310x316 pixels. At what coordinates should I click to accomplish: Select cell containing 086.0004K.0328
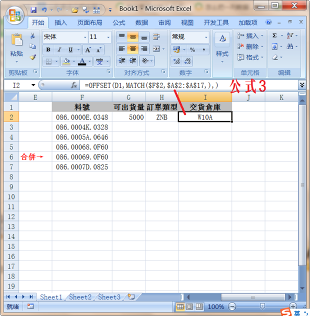[82, 127]
